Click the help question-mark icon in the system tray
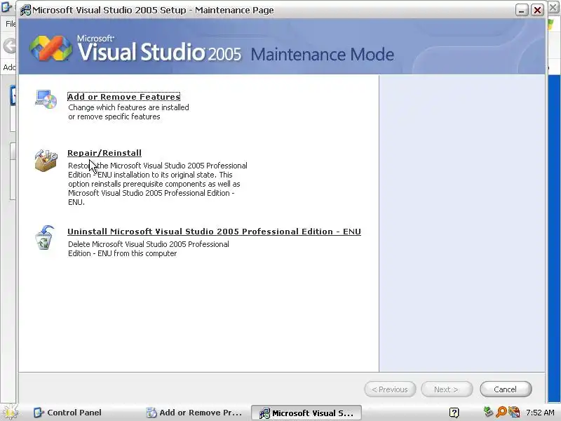Screen dimensions: 561x421 point(454,413)
